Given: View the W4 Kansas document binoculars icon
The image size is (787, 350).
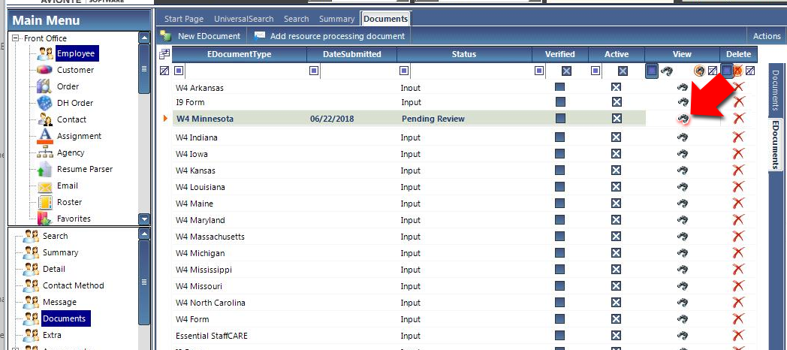Looking at the screenshot, I should click(682, 170).
